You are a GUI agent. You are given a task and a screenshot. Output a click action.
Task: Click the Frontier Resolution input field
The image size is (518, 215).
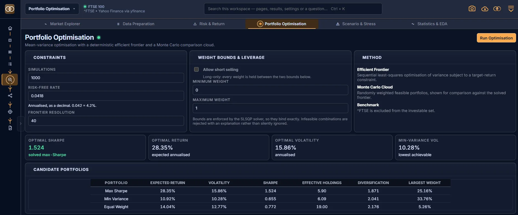(106, 121)
